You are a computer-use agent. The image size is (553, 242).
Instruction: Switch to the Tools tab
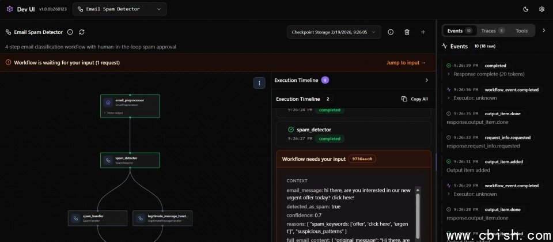point(521,31)
